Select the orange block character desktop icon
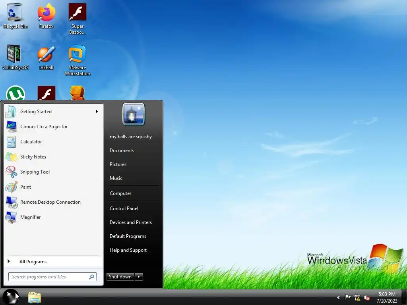 click(x=78, y=93)
